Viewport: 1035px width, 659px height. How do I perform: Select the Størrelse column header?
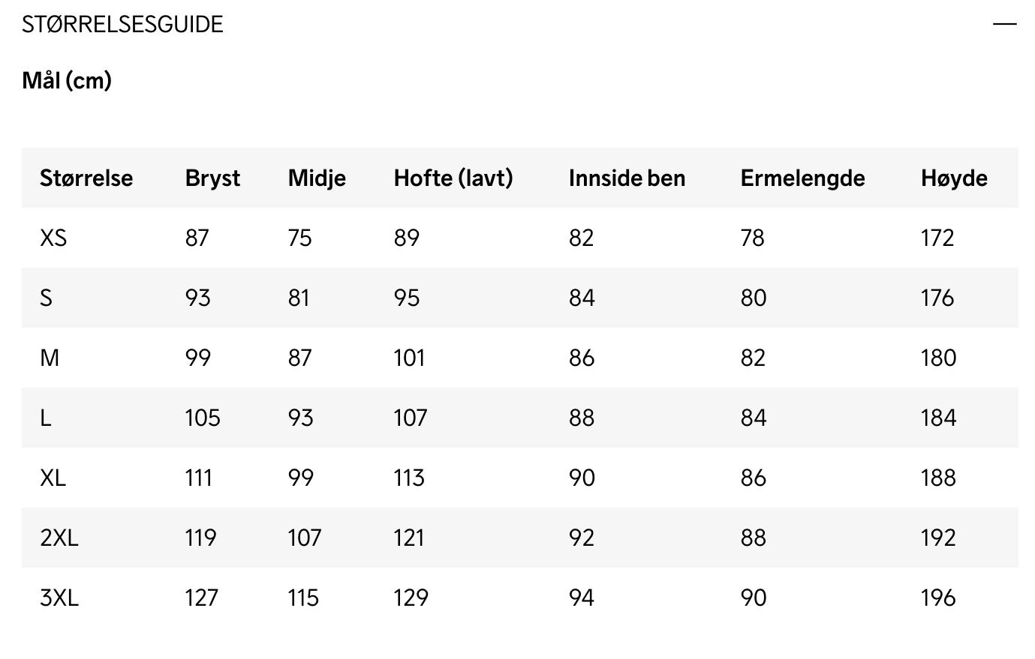86,178
